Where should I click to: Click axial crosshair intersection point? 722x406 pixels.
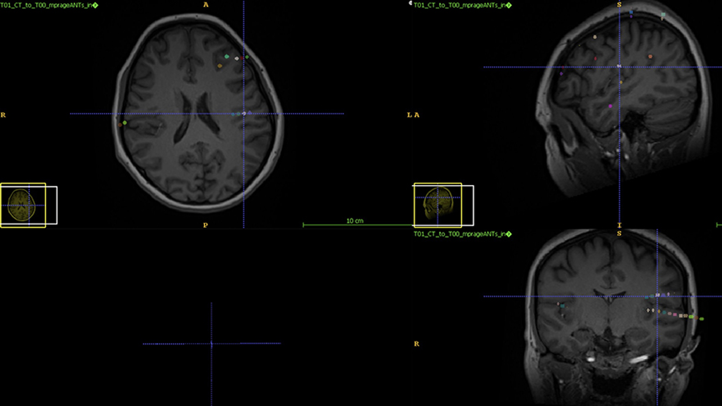click(244, 114)
